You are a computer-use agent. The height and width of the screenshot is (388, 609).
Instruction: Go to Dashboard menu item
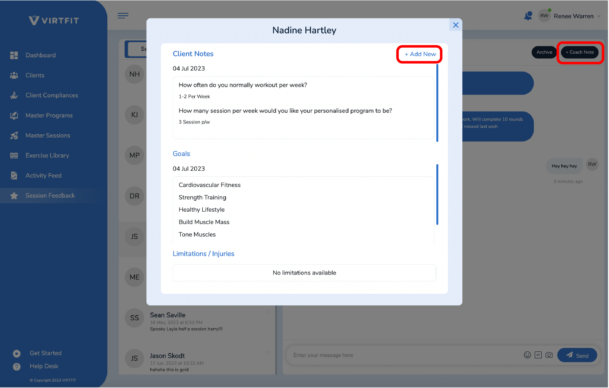point(40,55)
